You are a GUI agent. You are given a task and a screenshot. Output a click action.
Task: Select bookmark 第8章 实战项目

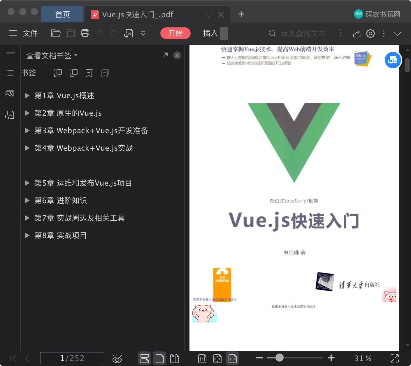(61, 235)
